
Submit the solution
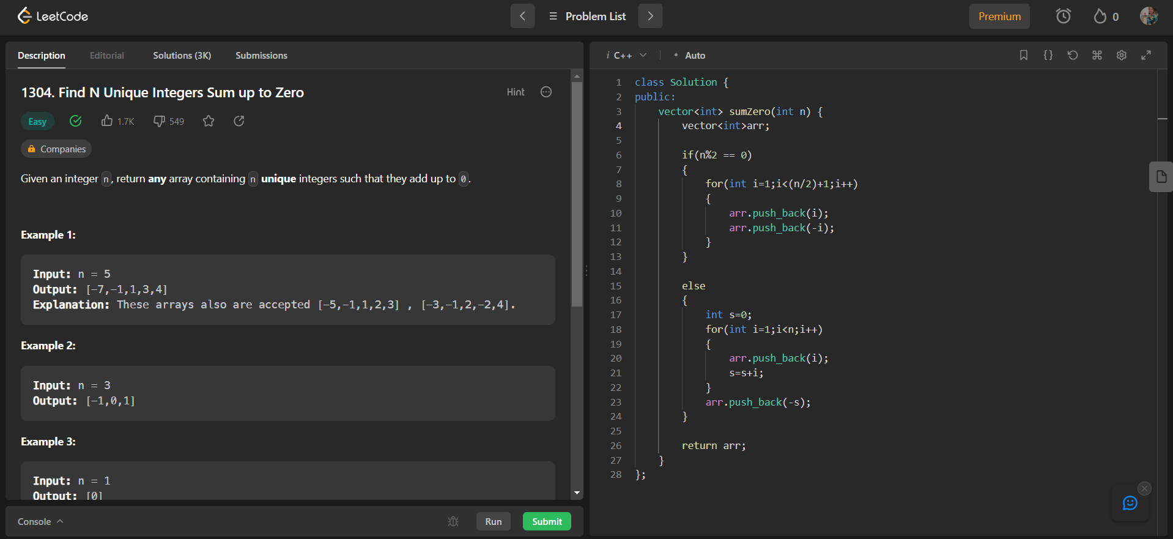pos(547,521)
